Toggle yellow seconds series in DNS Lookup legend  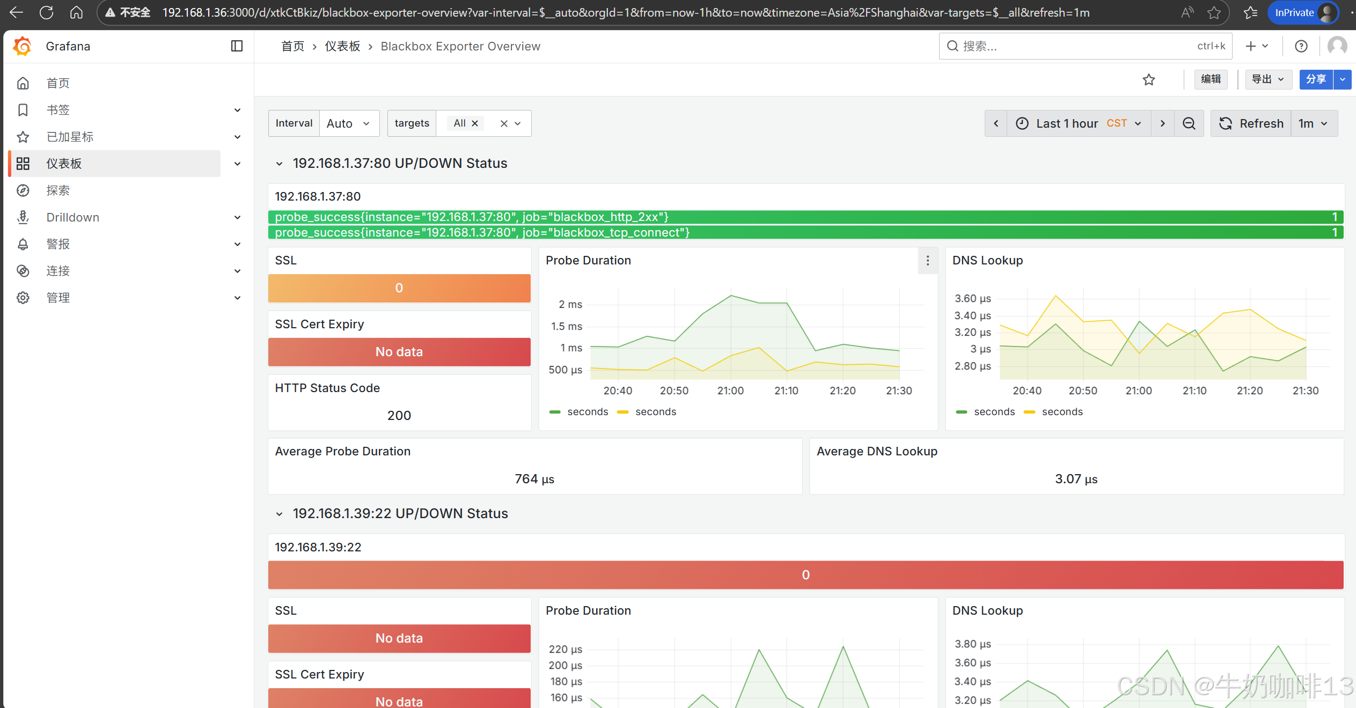click(1061, 412)
